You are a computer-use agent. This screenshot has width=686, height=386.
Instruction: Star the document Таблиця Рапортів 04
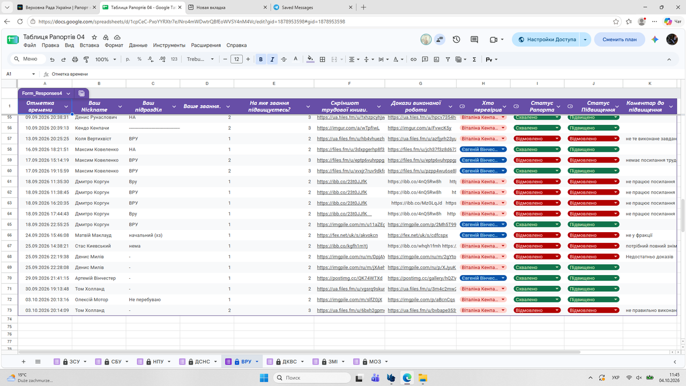pos(94,37)
